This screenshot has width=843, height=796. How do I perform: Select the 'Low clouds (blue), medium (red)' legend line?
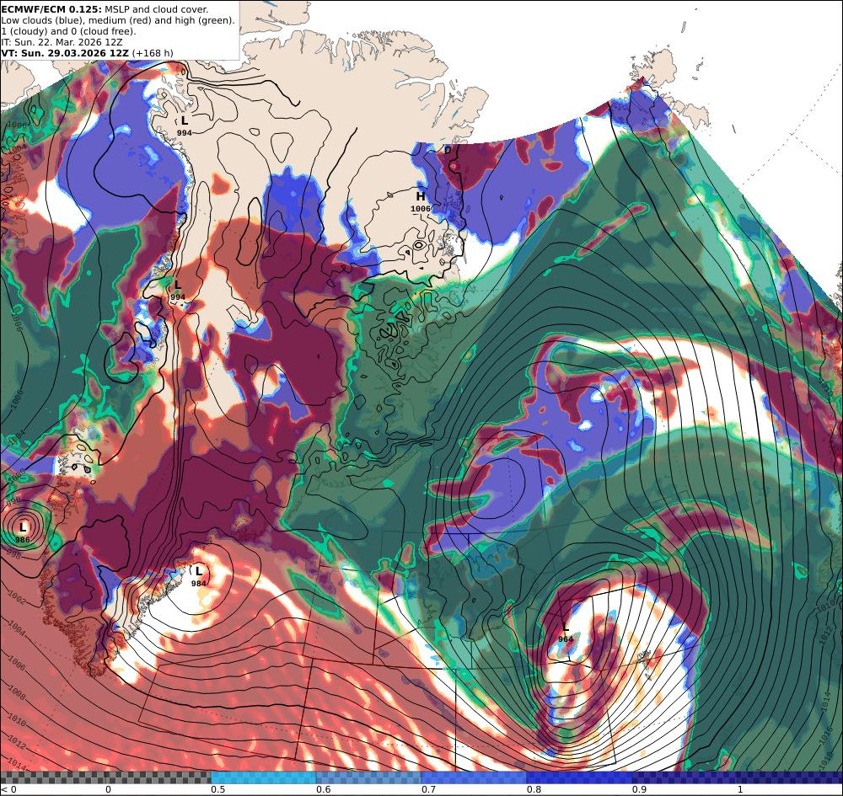click(118, 20)
